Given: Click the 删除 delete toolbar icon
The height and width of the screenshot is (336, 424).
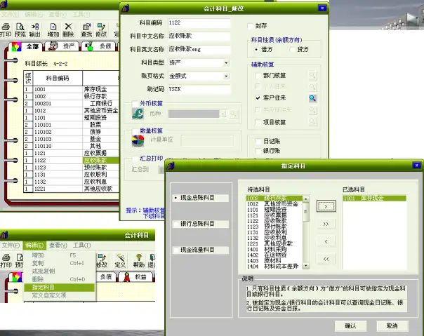Looking at the screenshot, I should (68, 29).
